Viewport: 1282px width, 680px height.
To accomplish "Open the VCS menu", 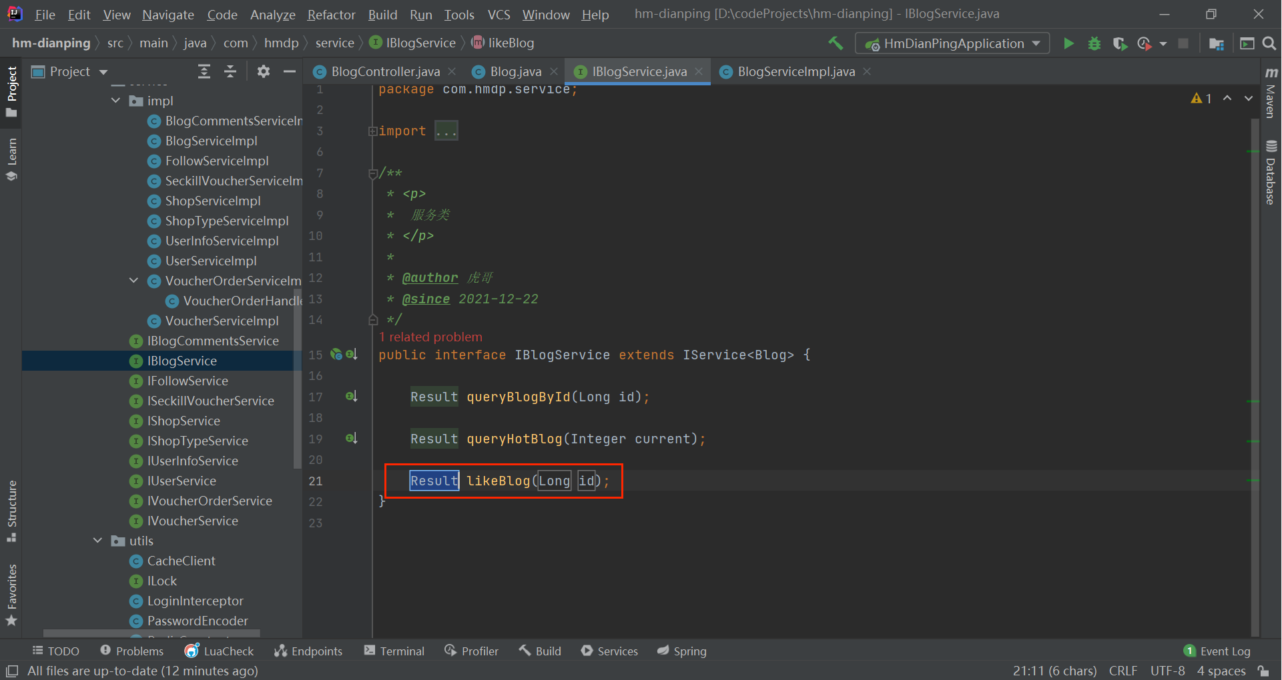I will pyautogui.click(x=499, y=14).
